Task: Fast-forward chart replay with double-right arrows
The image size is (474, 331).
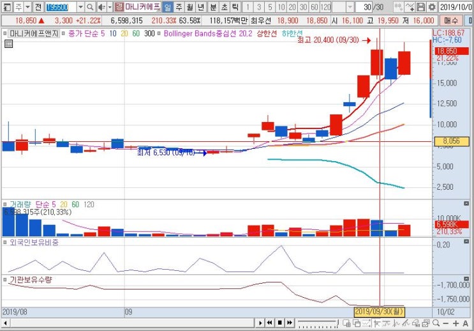Action: tap(290, 323)
